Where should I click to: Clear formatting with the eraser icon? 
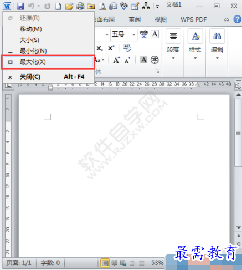pos(127,48)
